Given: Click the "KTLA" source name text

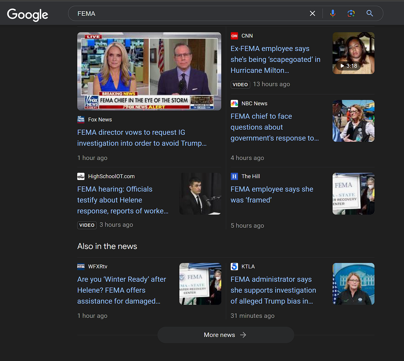Looking at the screenshot, I should click(248, 267).
